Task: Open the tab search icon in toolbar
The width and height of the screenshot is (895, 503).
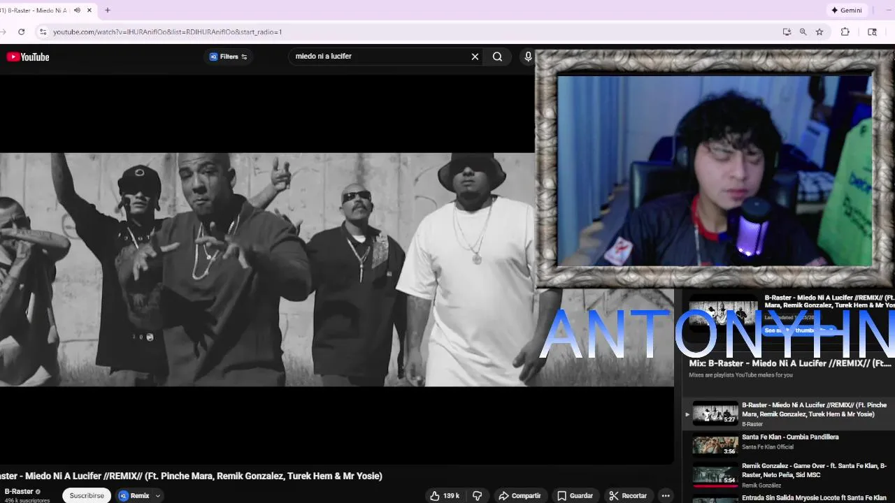Action: click(x=872, y=31)
